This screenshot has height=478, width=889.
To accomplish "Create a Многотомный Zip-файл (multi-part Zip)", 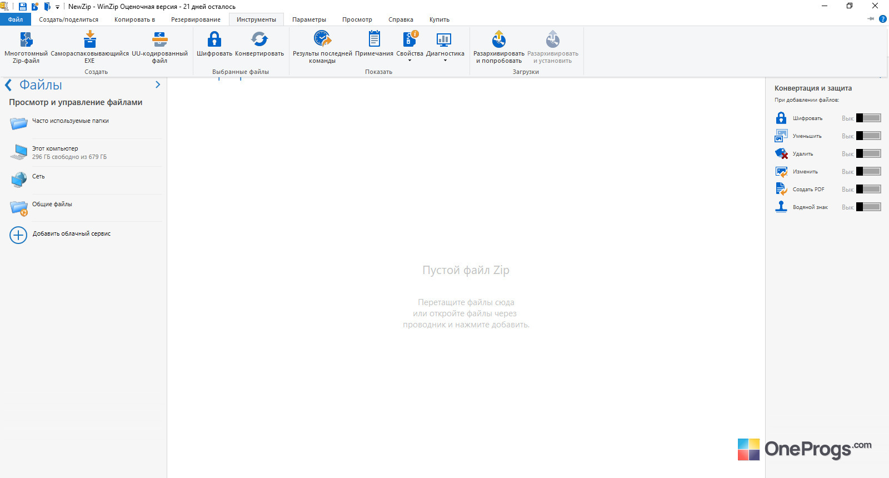I will coord(26,47).
